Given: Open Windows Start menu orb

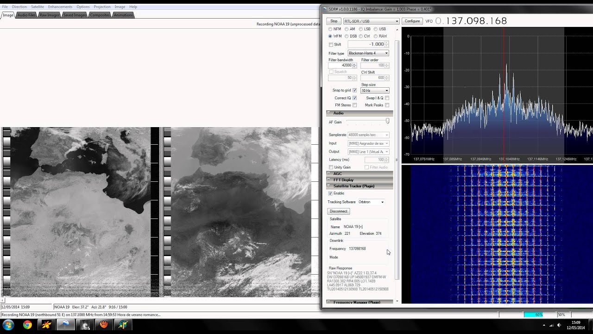Looking at the screenshot, I should pyautogui.click(x=8, y=325).
